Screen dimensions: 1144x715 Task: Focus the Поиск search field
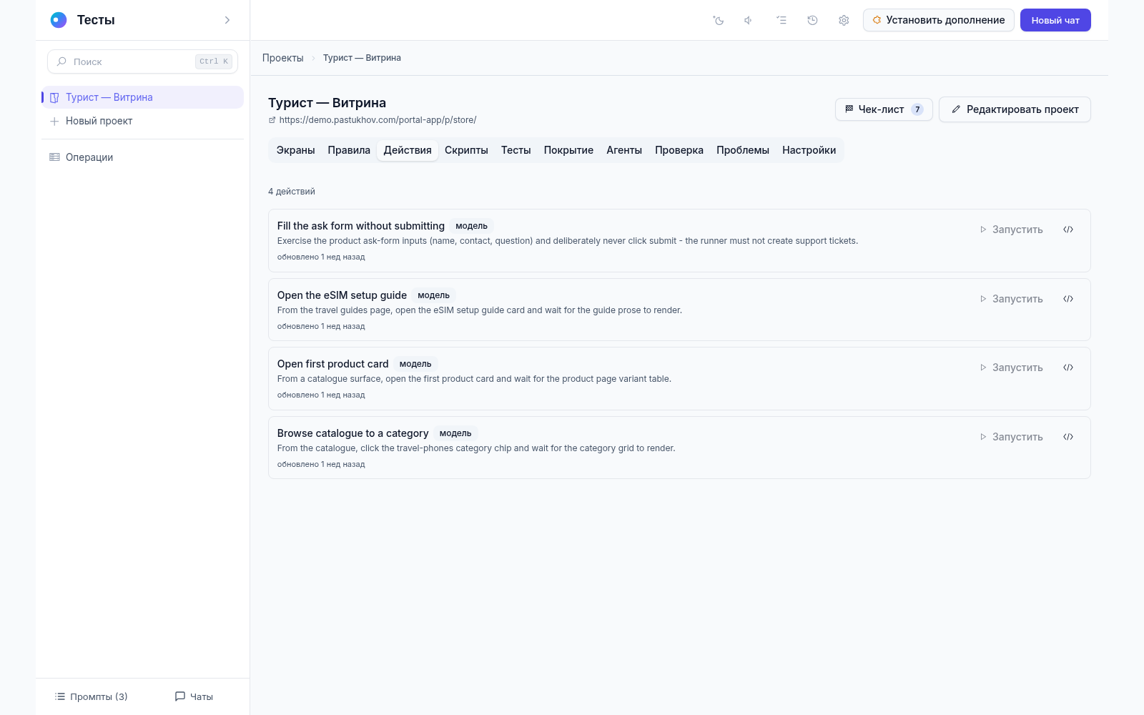142,61
